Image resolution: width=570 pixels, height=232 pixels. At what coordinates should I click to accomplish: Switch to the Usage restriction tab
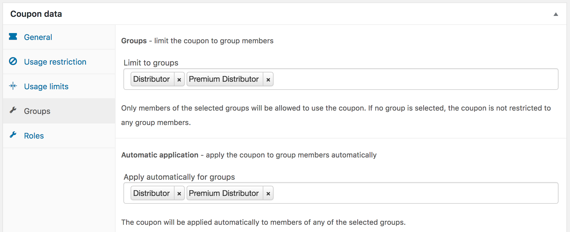(x=55, y=61)
